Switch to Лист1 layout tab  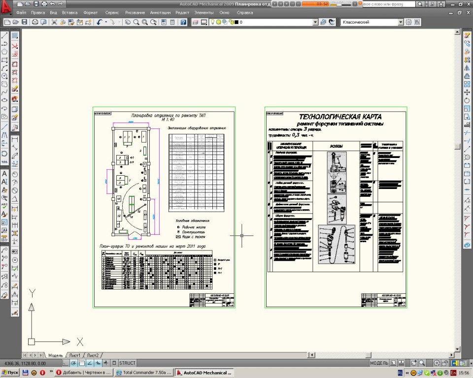click(x=75, y=355)
